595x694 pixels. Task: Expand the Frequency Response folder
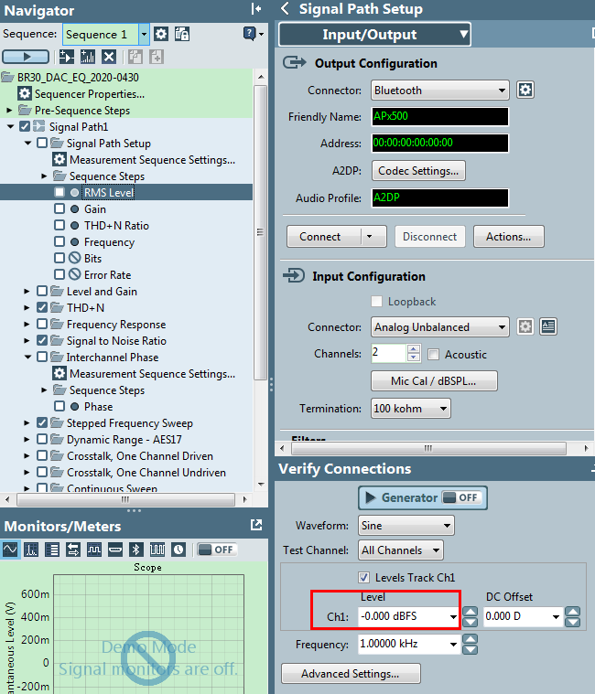point(27,324)
